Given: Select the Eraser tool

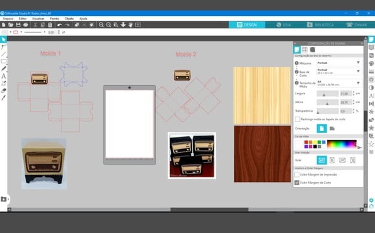Looking at the screenshot, I should pos(3,91).
